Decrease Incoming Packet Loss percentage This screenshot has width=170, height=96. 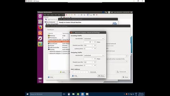pyautogui.click(x=92, y=45)
